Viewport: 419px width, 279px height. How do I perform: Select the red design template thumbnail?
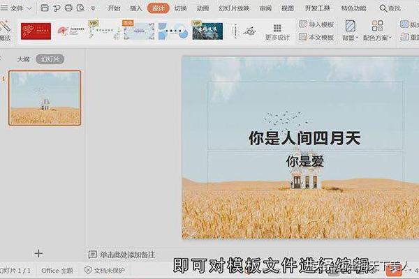36,31
